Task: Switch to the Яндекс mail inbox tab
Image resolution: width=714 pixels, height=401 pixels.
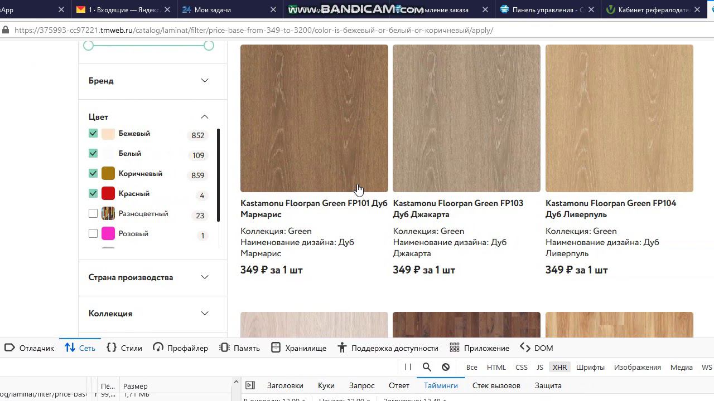Action: [118, 9]
